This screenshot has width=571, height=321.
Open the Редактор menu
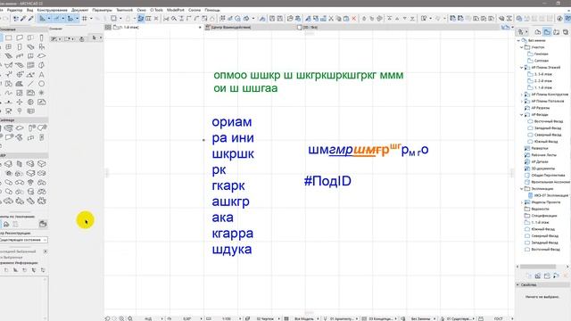click(x=14, y=10)
